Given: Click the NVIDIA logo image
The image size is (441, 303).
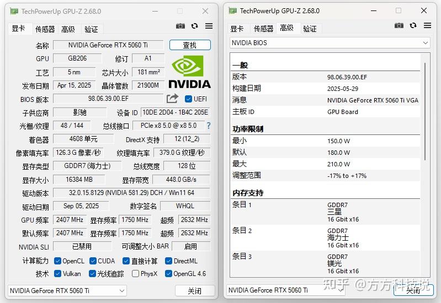Looking at the screenshot, I should tap(189, 72).
